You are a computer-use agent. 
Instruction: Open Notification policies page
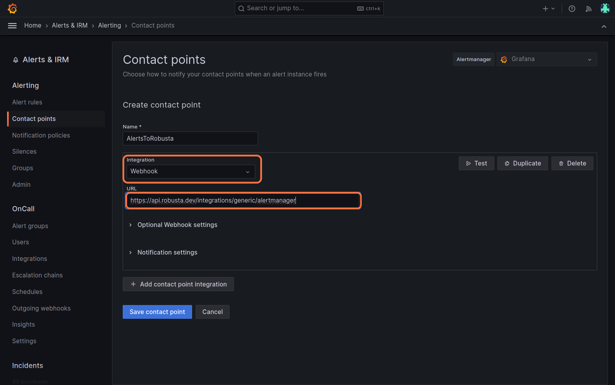coord(41,135)
